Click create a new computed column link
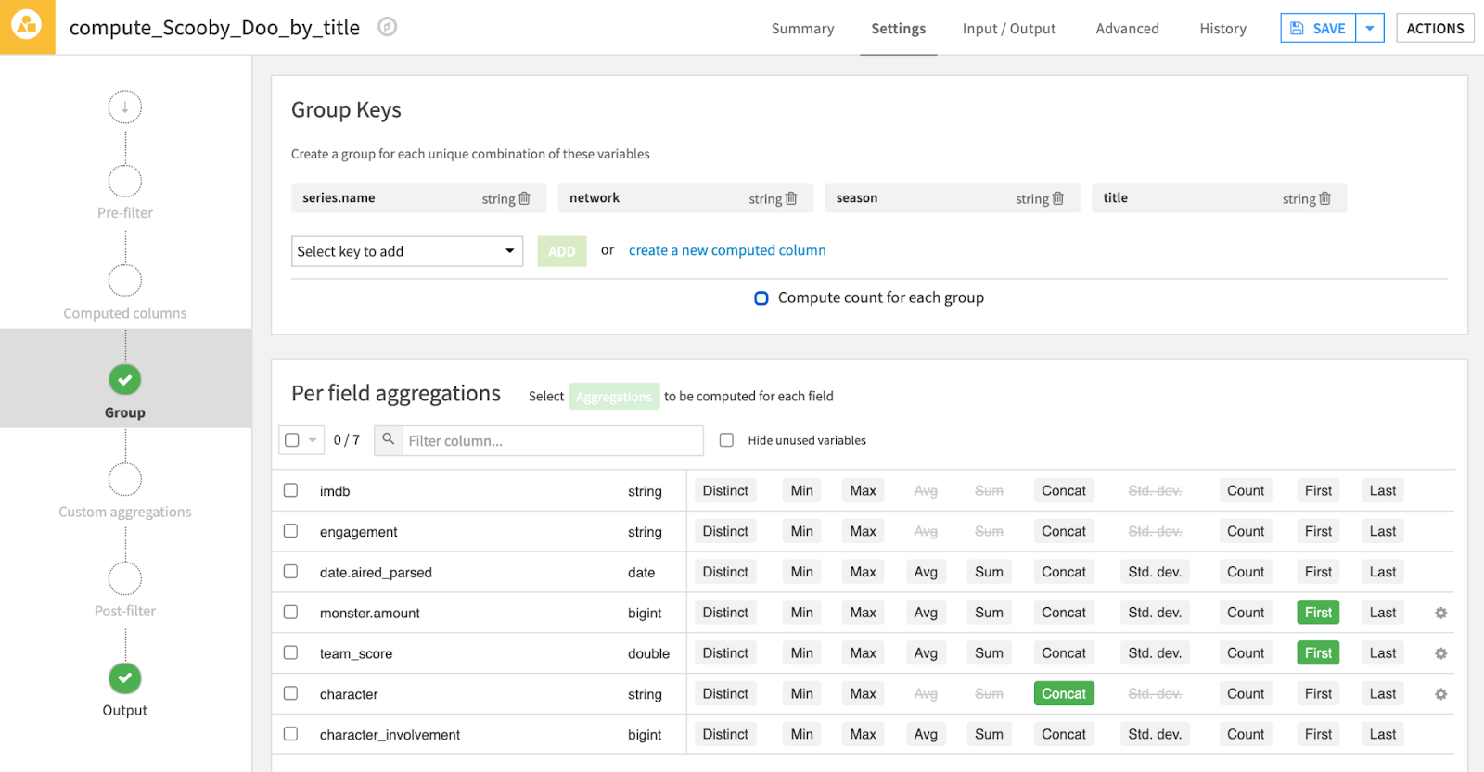1484x772 pixels. coord(727,250)
